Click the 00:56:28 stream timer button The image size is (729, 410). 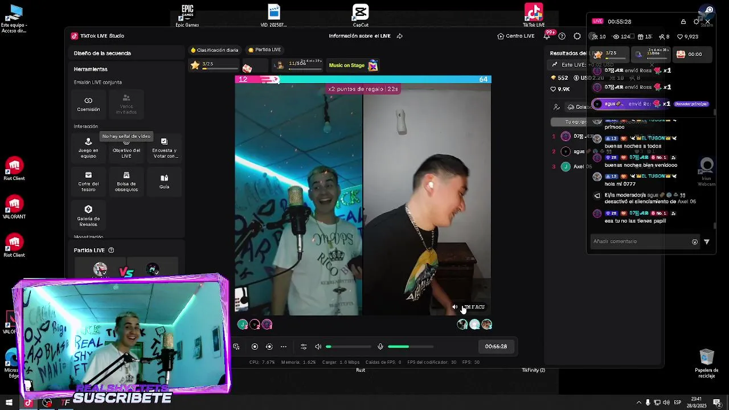click(x=496, y=346)
